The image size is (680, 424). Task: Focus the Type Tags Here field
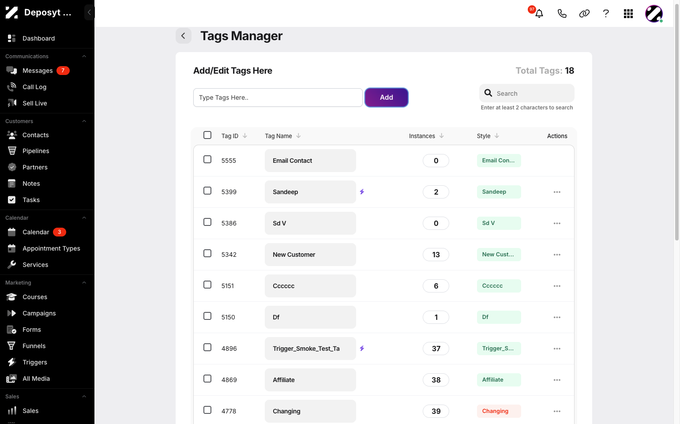[x=278, y=98]
